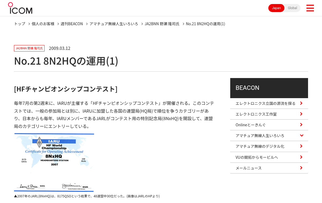Open エレクトロニクス工作室 menu item
This screenshot has width=322, height=203.
(x=269, y=114)
